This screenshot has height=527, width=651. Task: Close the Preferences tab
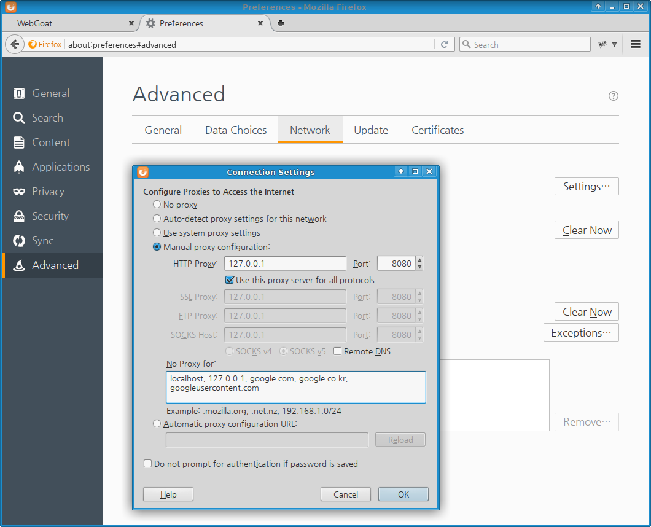click(x=260, y=23)
